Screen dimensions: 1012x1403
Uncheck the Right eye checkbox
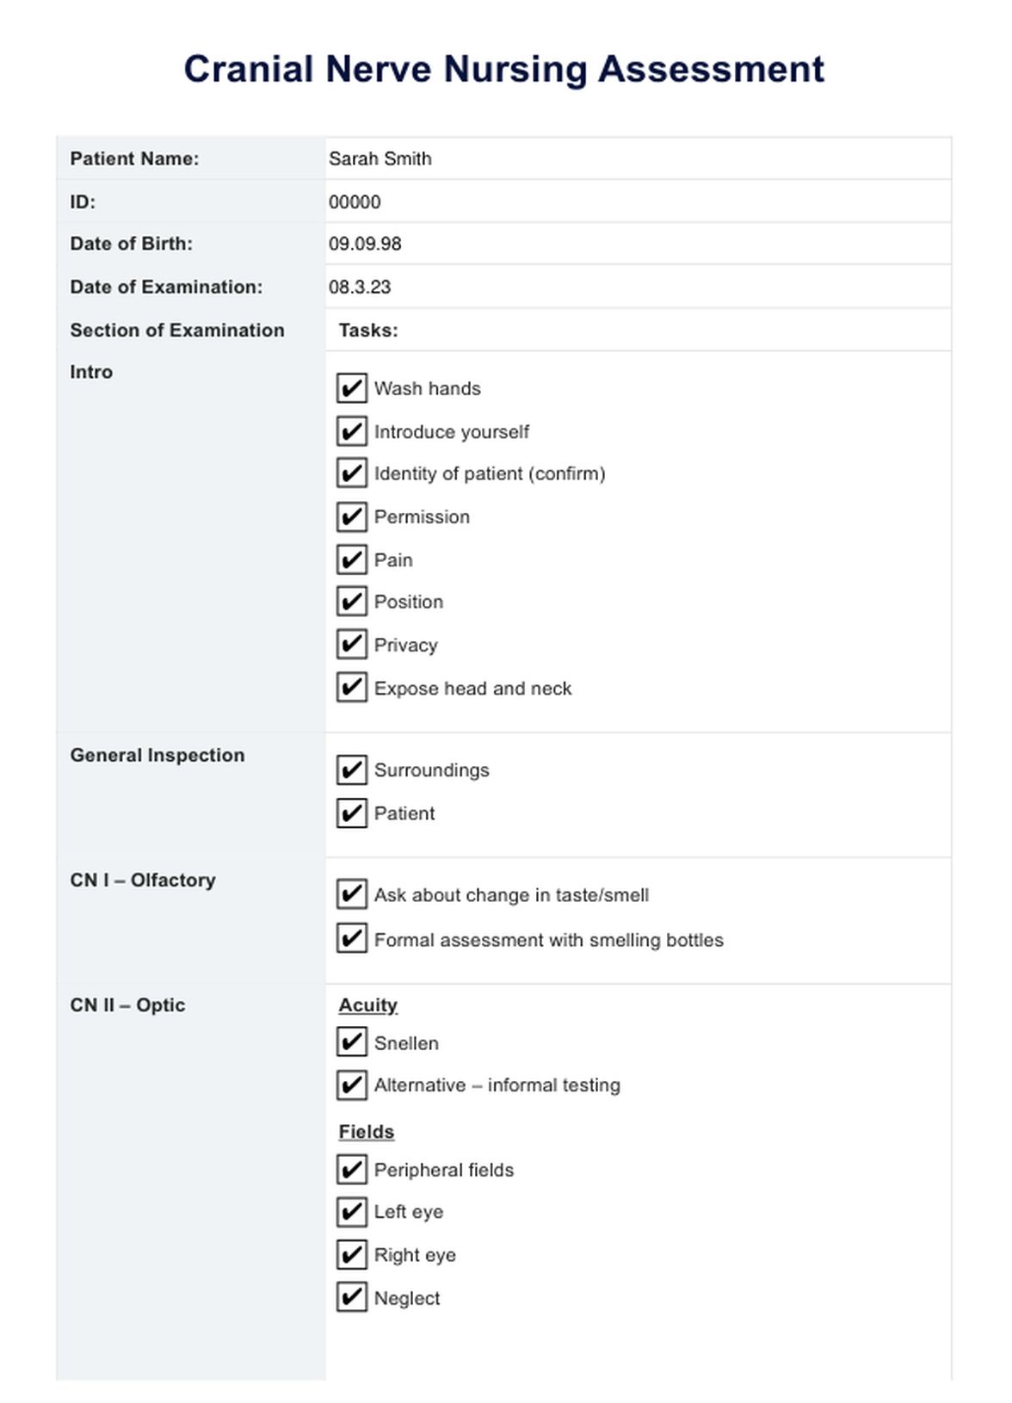point(351,1255)
